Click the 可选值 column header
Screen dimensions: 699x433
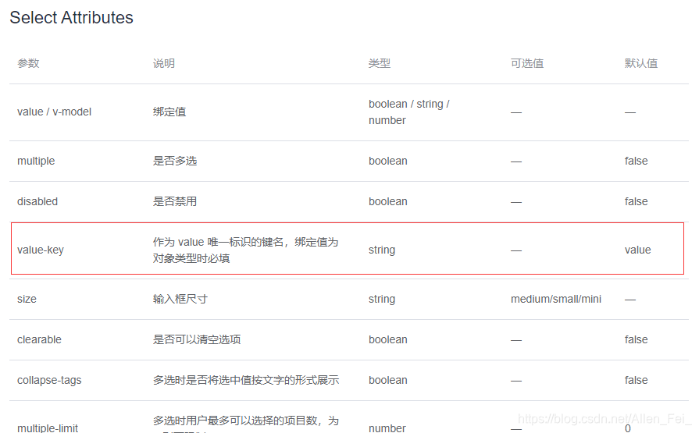pos(527,63)
